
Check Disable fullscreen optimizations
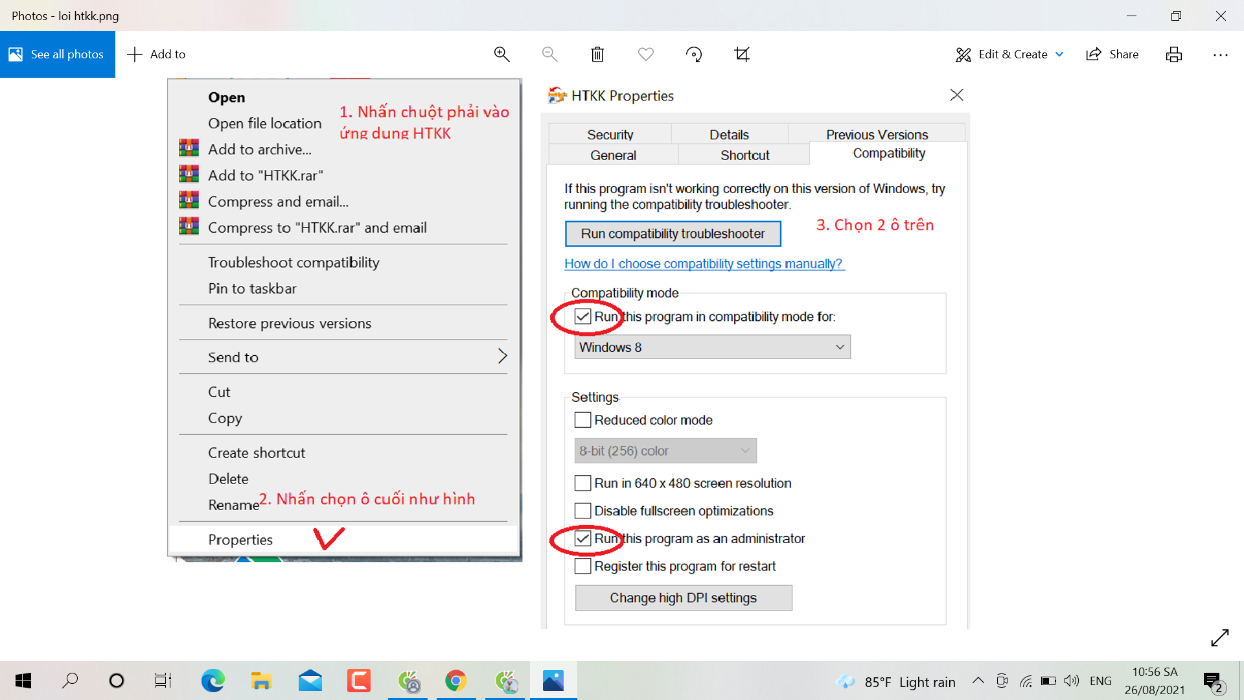point(582,511)
